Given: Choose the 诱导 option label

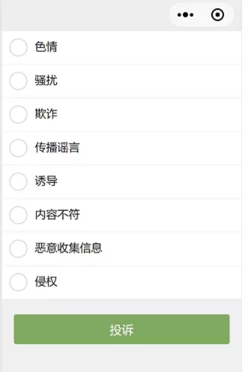Looking at the screenshot, I should pyautogui.click(x=46, y=181).
